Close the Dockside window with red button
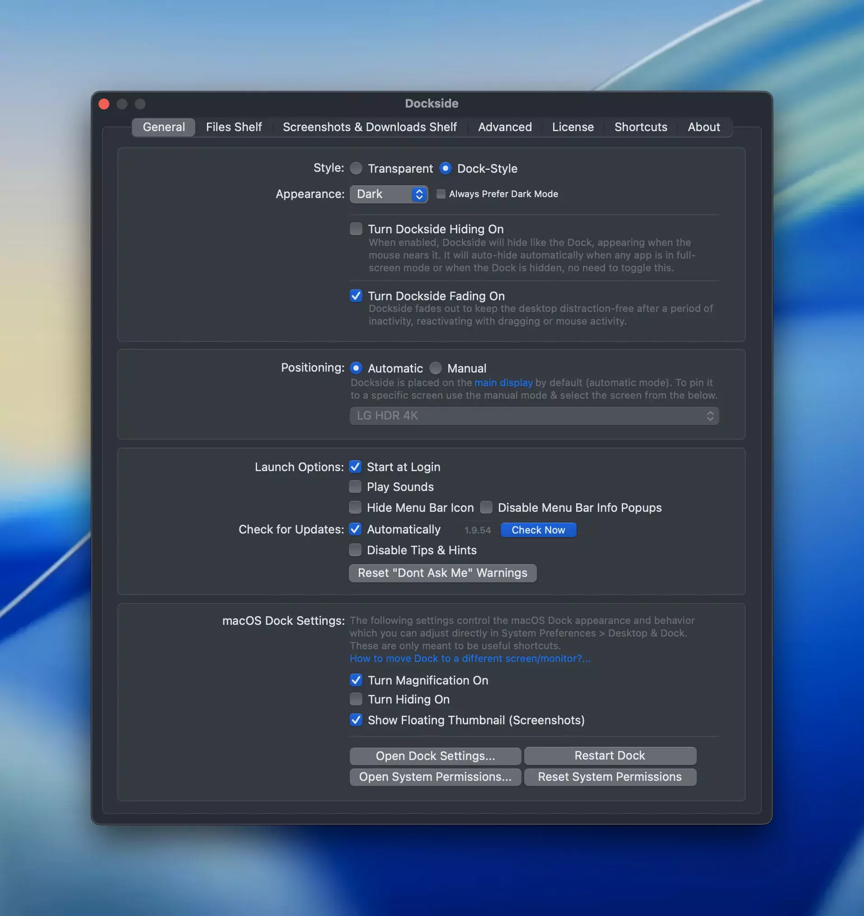The width and height of the screenshot is (864, 916). (x=104, y=104)
